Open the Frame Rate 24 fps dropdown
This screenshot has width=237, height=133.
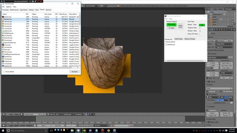click(x=226, y=73)
